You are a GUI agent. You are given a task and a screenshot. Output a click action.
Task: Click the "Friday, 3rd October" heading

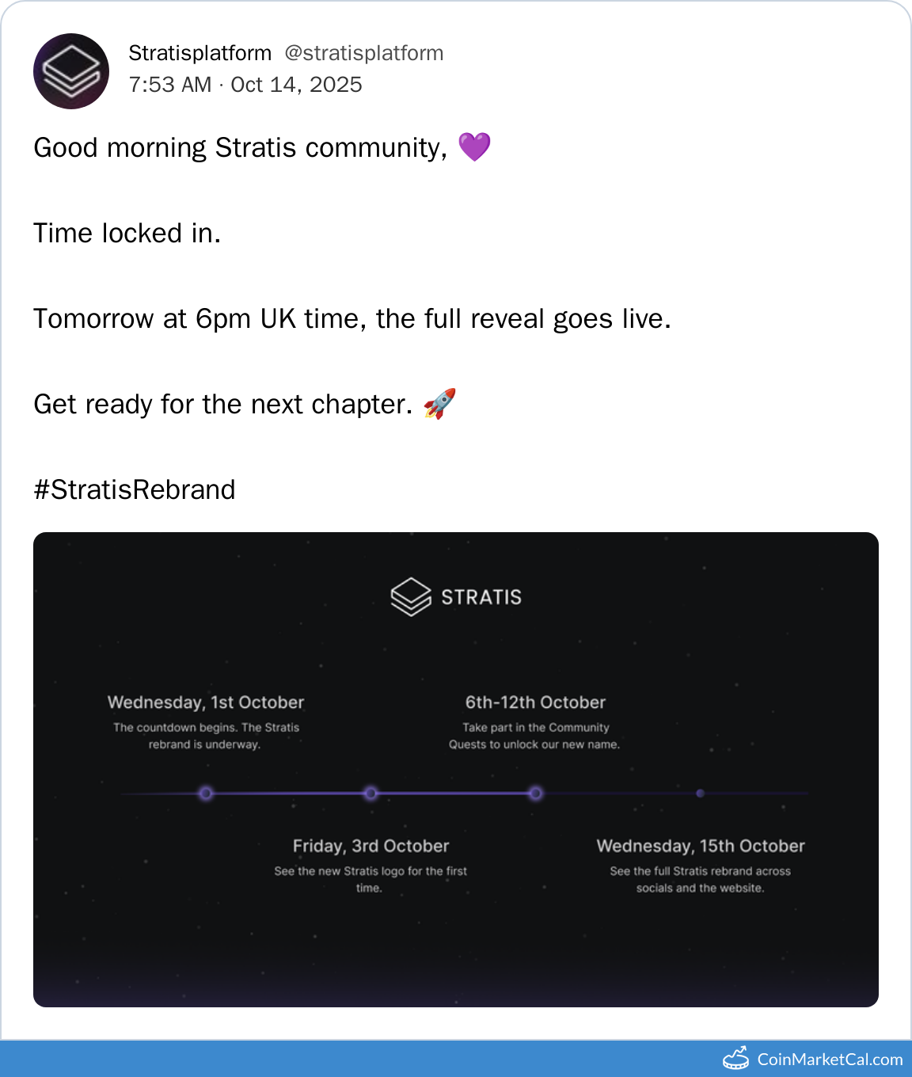click(370, 846)
